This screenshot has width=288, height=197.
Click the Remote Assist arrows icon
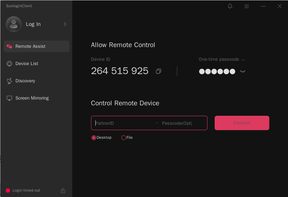9,46
